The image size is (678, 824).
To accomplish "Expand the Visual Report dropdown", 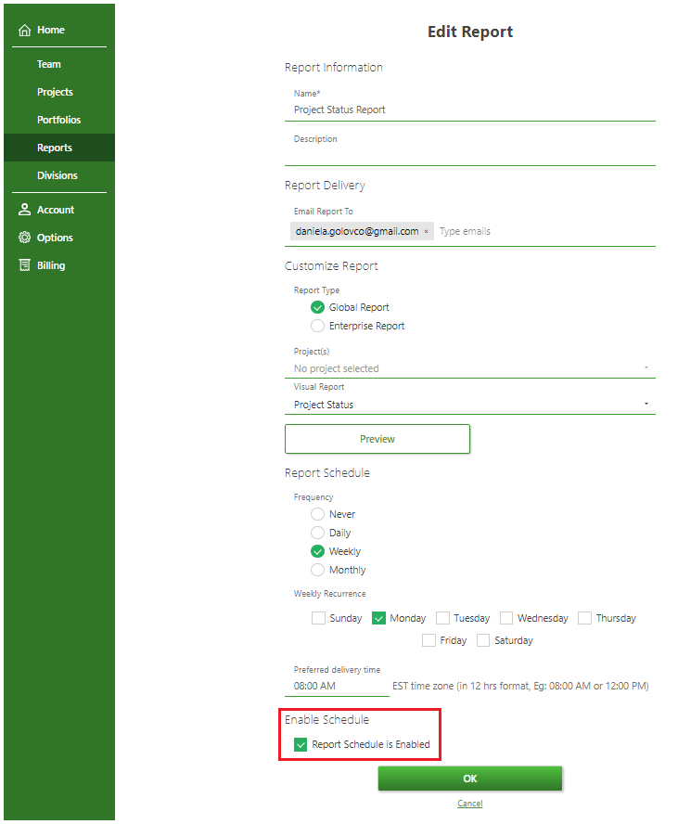I will point(469,405).
